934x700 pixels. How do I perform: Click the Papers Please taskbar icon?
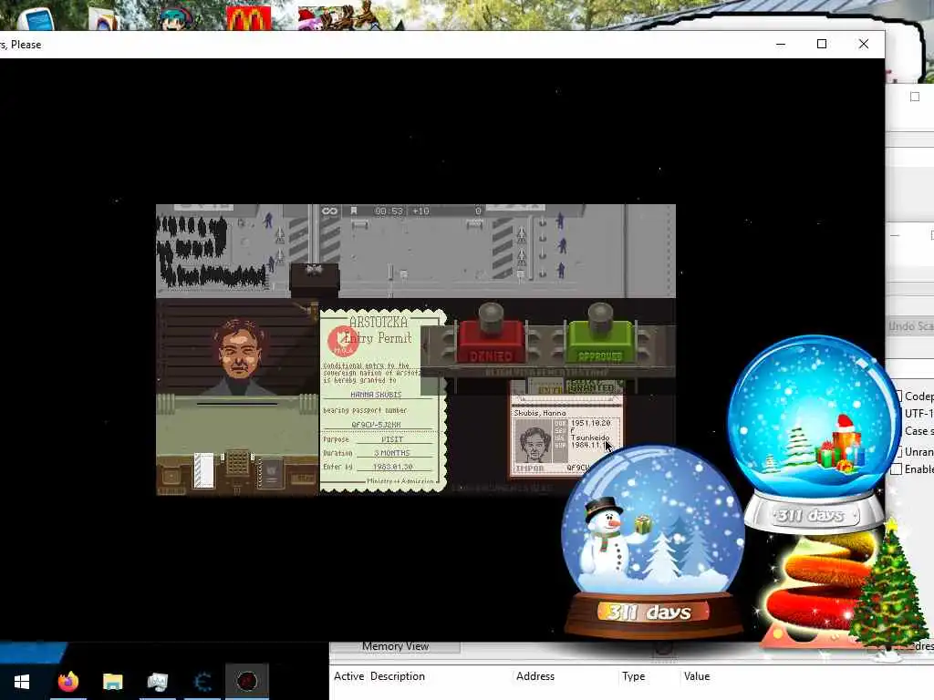tap(247, 681)
